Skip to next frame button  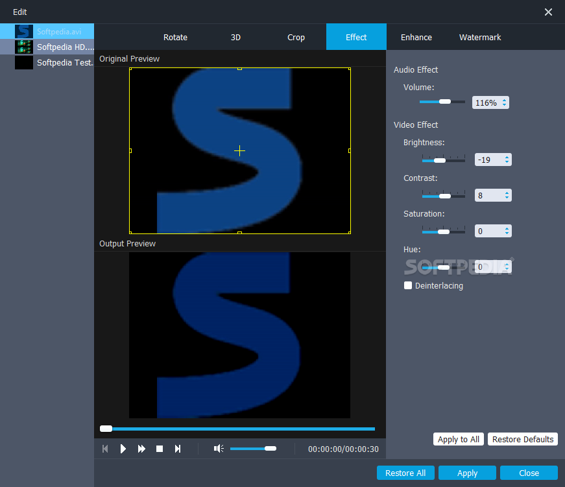click(178, 449)
